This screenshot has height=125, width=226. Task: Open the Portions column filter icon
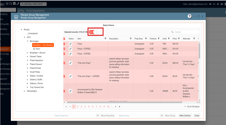(159, 39)
